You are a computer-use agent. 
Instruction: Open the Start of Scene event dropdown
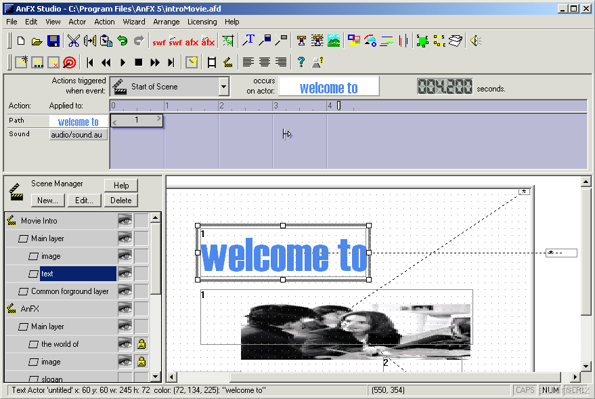pyautogui.click(x=224, y=87)
